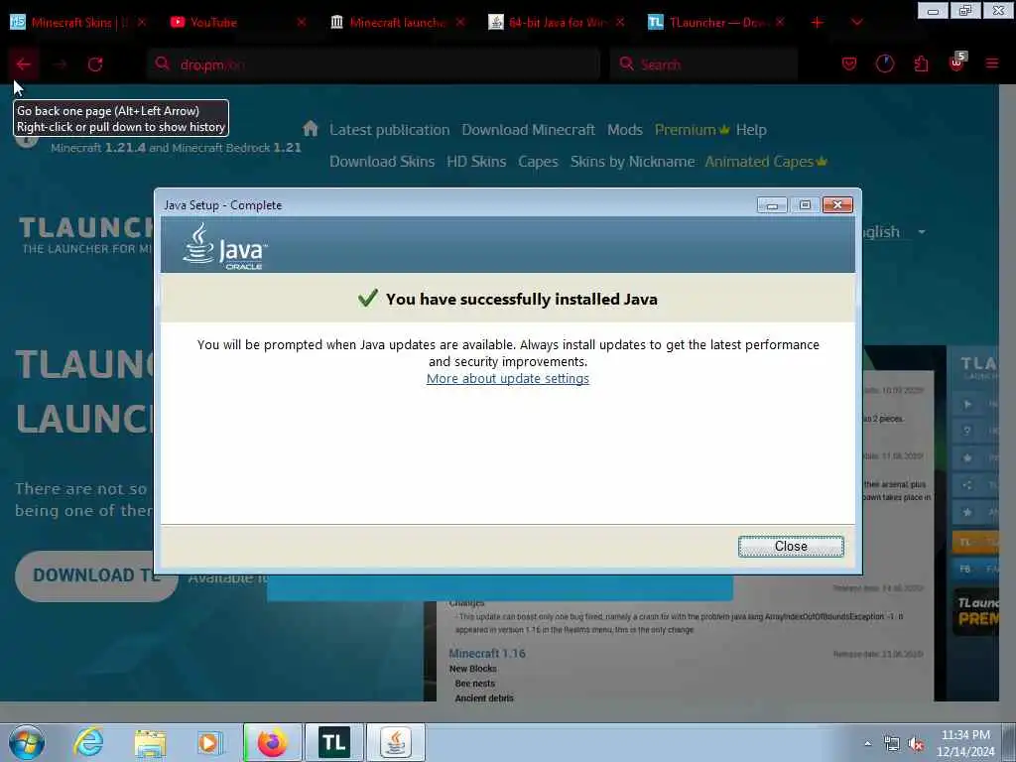Click the share icon in right sidebar

coord(967,484)
